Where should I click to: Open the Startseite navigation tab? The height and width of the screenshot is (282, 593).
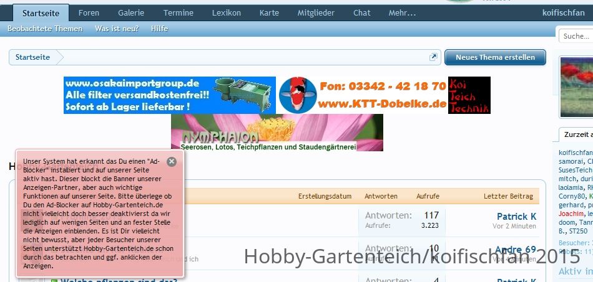(41, 13)
